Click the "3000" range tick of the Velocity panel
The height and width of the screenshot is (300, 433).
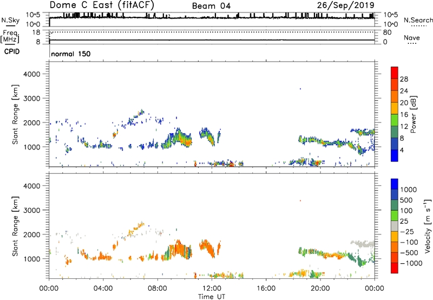click(32, 210)
